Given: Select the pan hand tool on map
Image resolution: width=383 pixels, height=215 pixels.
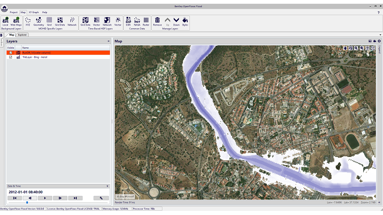Looking at the screenshot, I should (345, 48).
